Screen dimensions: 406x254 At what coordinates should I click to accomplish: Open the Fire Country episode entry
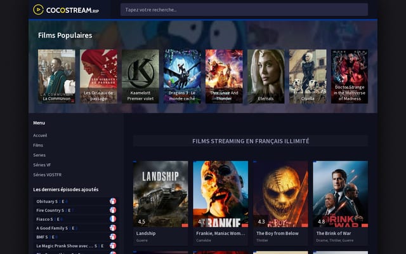point(75,210)
